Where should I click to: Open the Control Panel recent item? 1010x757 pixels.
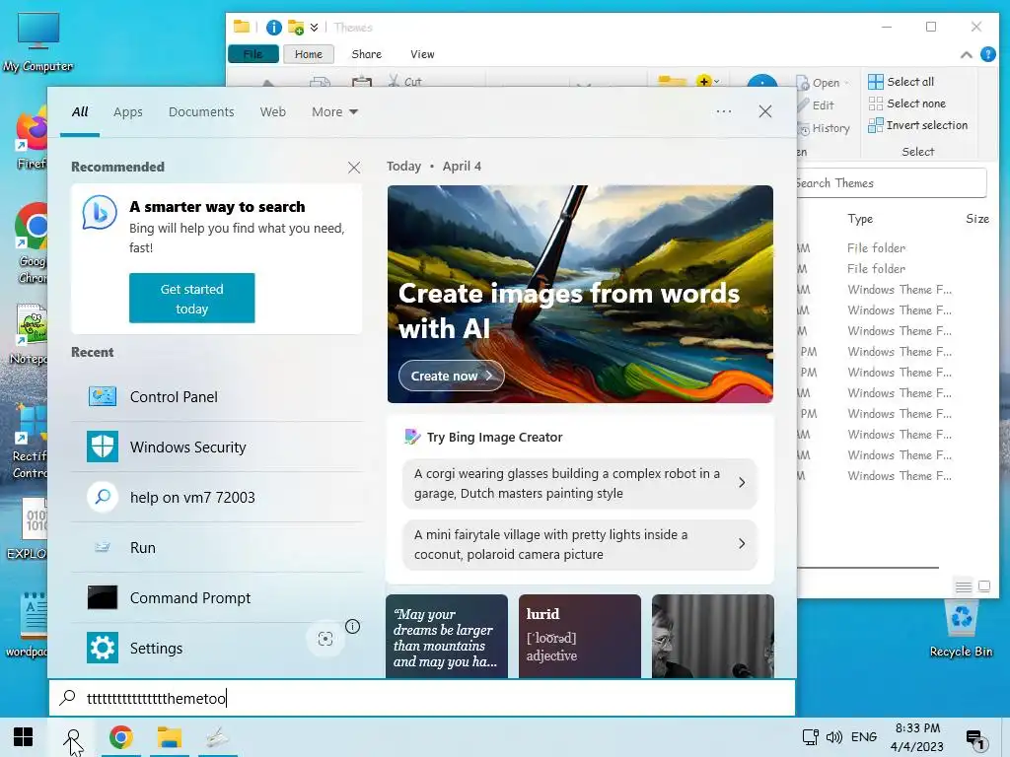(x=217, y=396)
